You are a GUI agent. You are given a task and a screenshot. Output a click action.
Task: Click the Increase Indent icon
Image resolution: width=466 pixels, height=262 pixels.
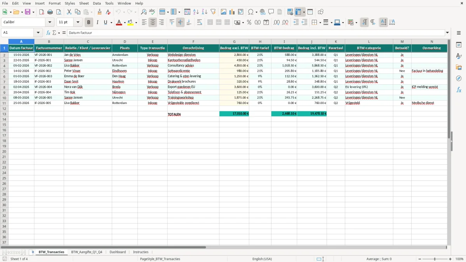[x=296, y=23]
